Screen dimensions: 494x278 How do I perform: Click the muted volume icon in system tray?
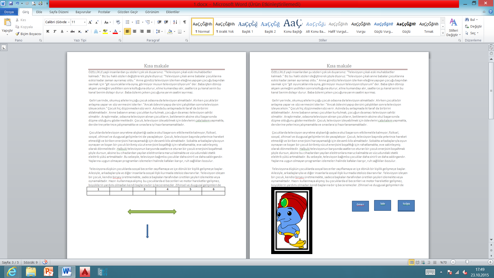point(465,272)
